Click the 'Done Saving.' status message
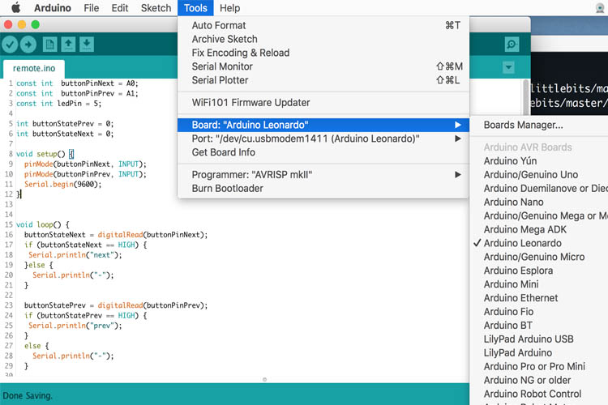Screen dimensions: 608x405 [27, 396]
